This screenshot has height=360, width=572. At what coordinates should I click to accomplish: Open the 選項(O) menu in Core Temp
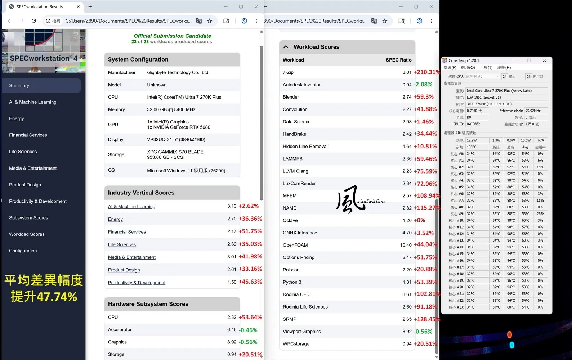pyautogui.click(x=468, y=67)
